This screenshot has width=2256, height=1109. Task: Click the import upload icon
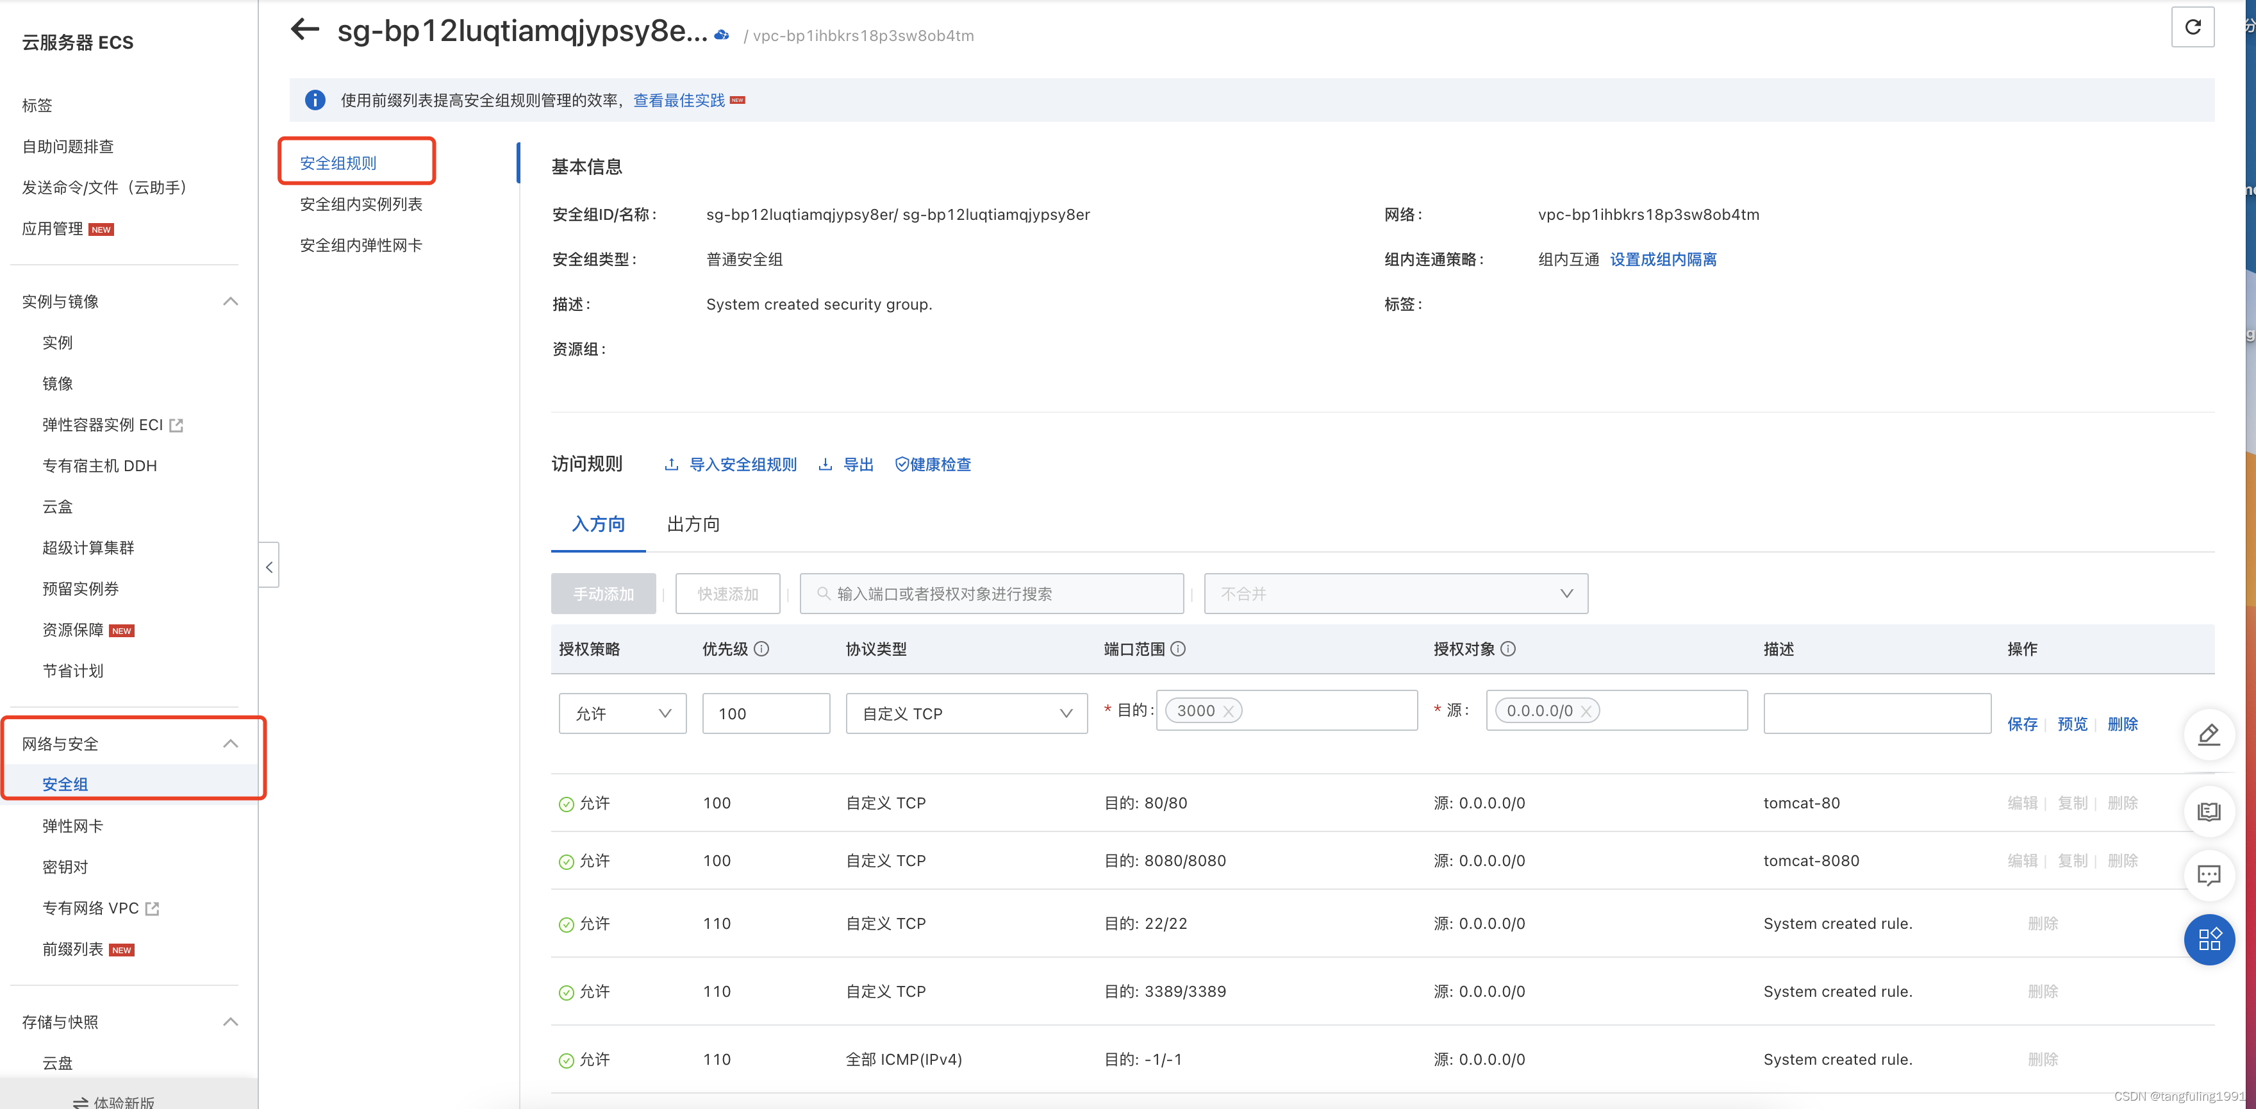pyautogui.click(x=671, y=464)
